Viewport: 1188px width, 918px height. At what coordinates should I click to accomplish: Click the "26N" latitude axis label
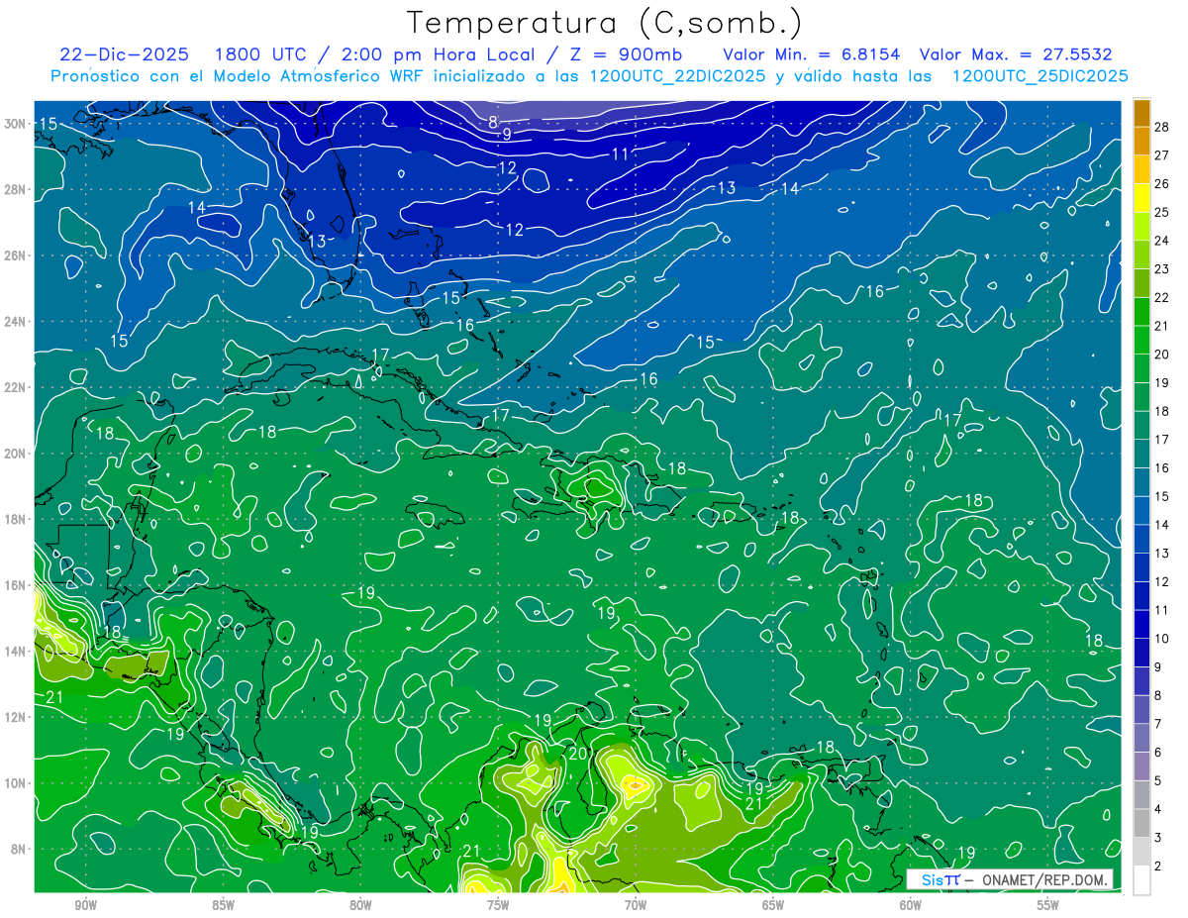click(x=15, y=255)
